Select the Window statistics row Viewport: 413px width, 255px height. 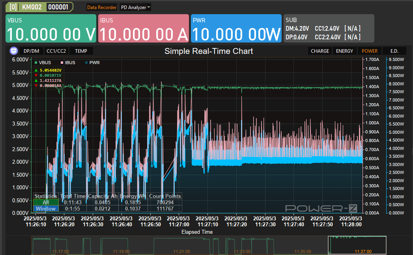coord(46,209)
